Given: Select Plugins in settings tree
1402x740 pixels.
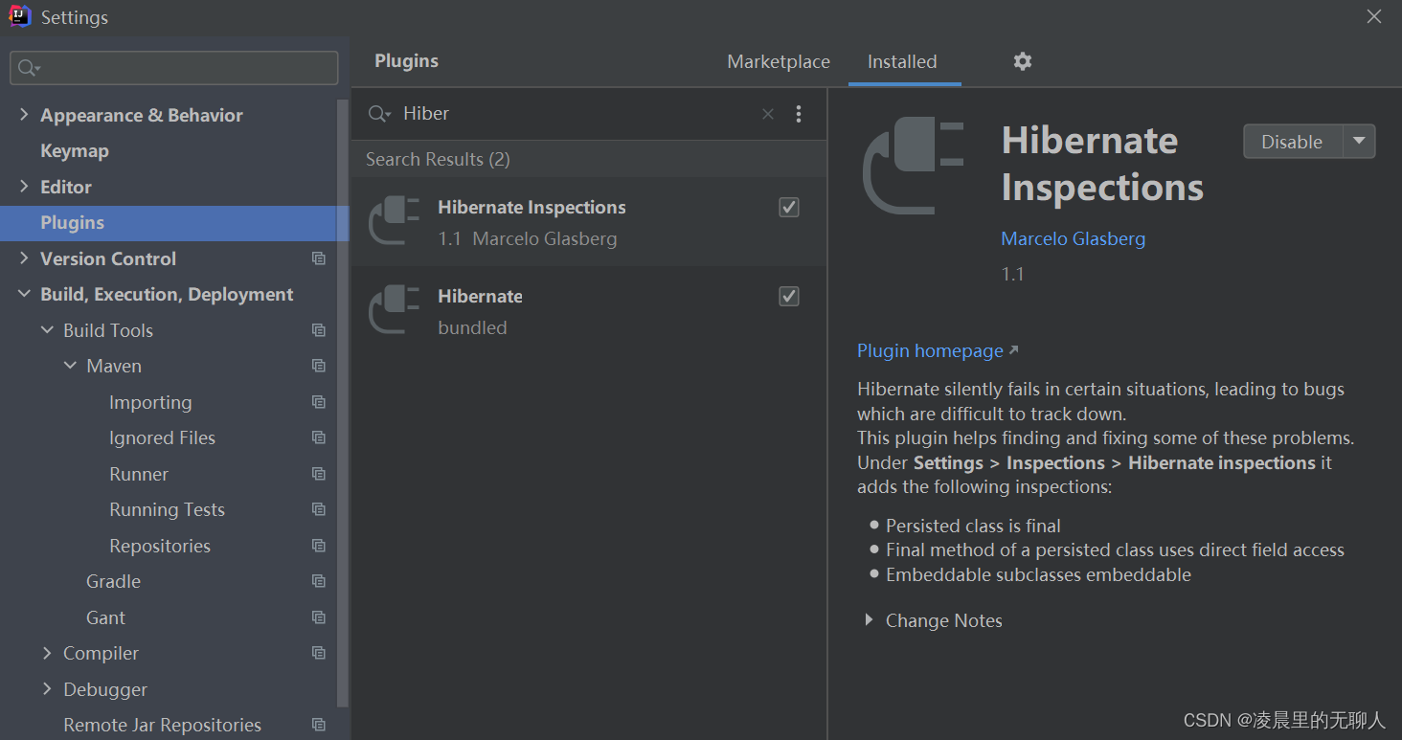Looking at the screenshot, I should pos(174,223).
